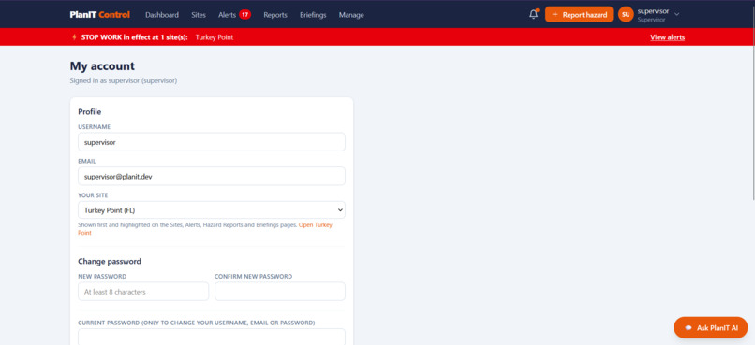The image size is (755, 345).
Task: Click into the Email field
Action: [212, 177]
